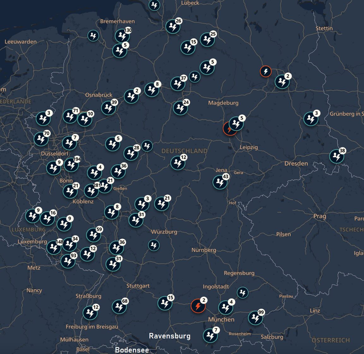Select the 281 station cluster near Koblenz
The image size is (364, 354).
click(91, 191)
